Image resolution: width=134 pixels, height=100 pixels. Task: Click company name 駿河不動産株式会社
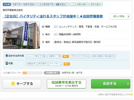[x=13, y=10]
